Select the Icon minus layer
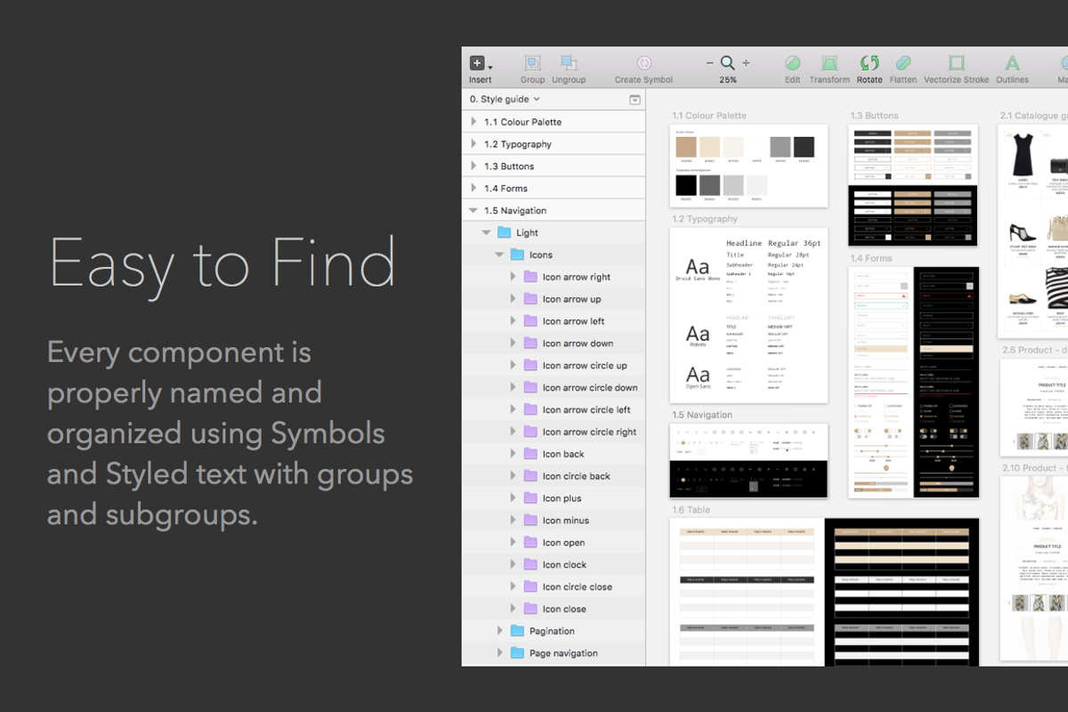 pyautogui.click(x=554, y=521)
